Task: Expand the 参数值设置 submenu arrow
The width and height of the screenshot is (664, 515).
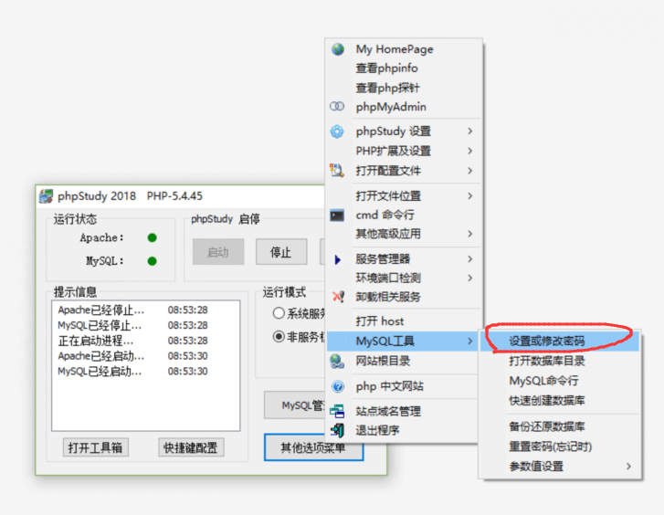Action: [x=628, y=466]
